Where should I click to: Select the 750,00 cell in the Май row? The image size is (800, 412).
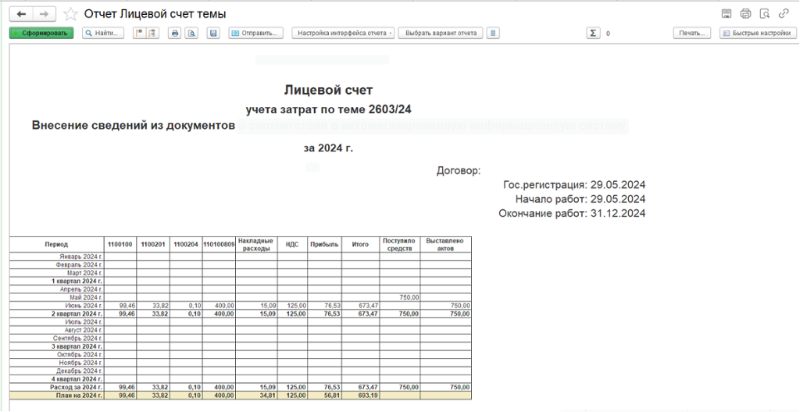(400, 297)
